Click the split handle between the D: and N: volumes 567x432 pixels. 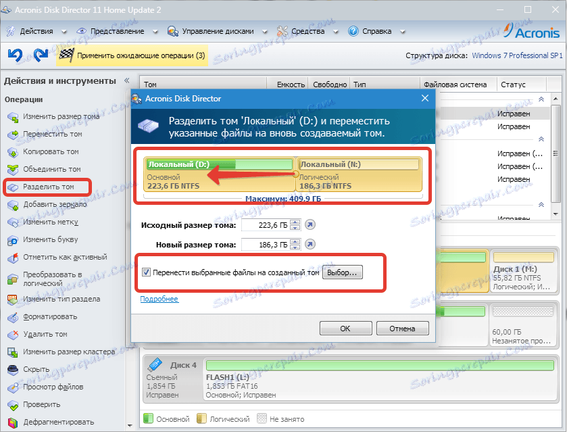pos(295,174)
